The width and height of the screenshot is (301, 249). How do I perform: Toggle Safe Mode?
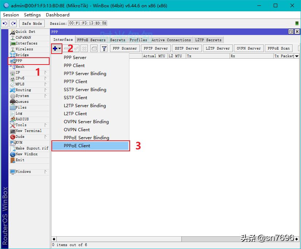(32, 23)
